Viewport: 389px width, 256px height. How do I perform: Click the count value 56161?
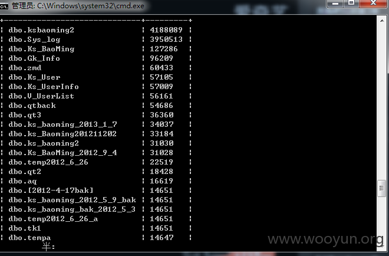coord(161,96)
